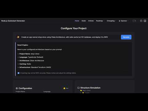The image size is (148, 111).
Task: Select the shop-clone folder in tree
Action: 85,90
